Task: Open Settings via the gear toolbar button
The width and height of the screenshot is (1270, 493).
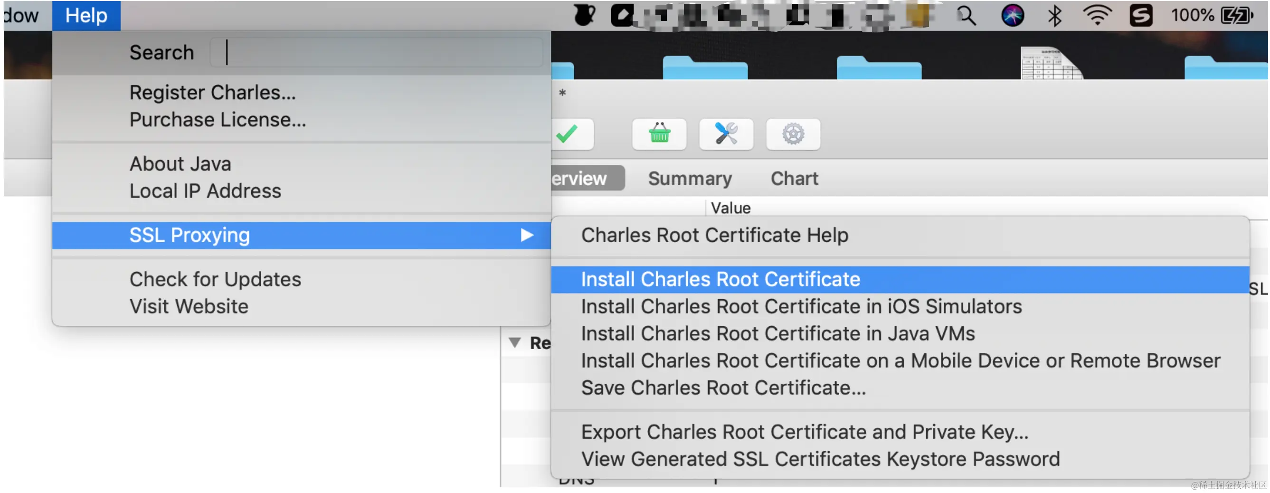Action: [793, 133]
